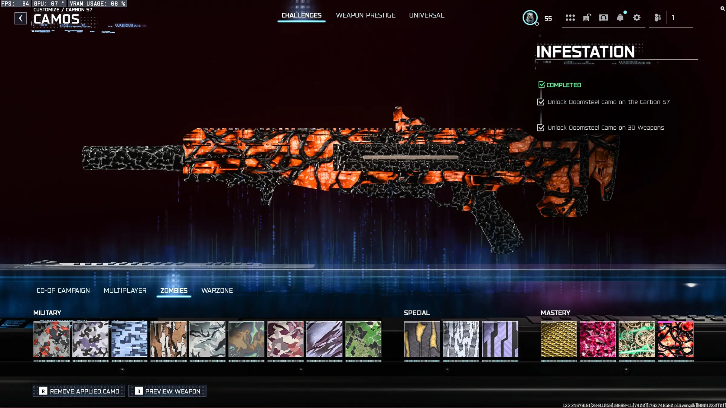Viewport: 726px width, 408px height.
Task: Click the Carbon 57 Doomsteel checkbox
Action: tap(541, 102)
